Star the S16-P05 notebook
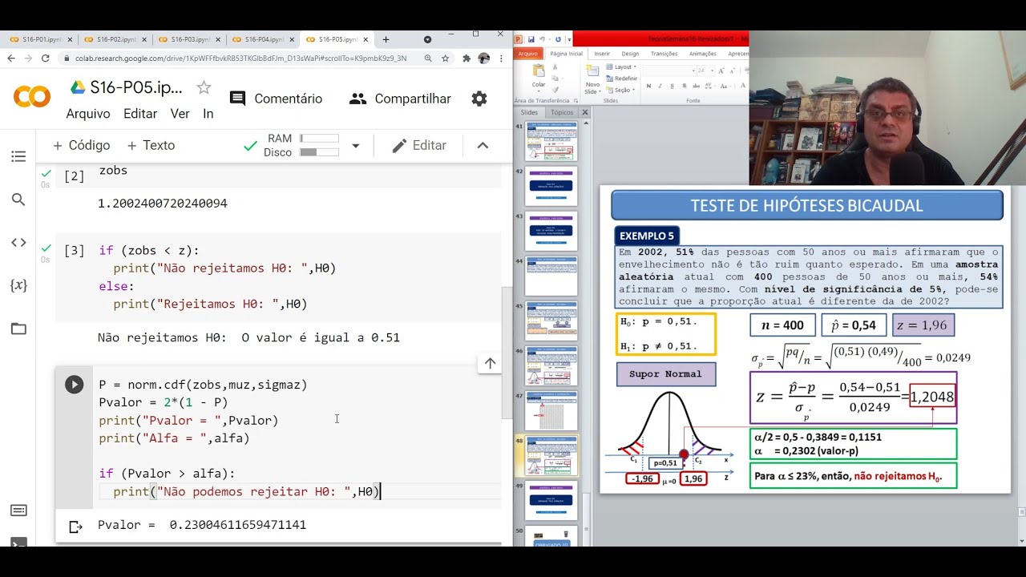1026x577 pixels. (204, 87)
